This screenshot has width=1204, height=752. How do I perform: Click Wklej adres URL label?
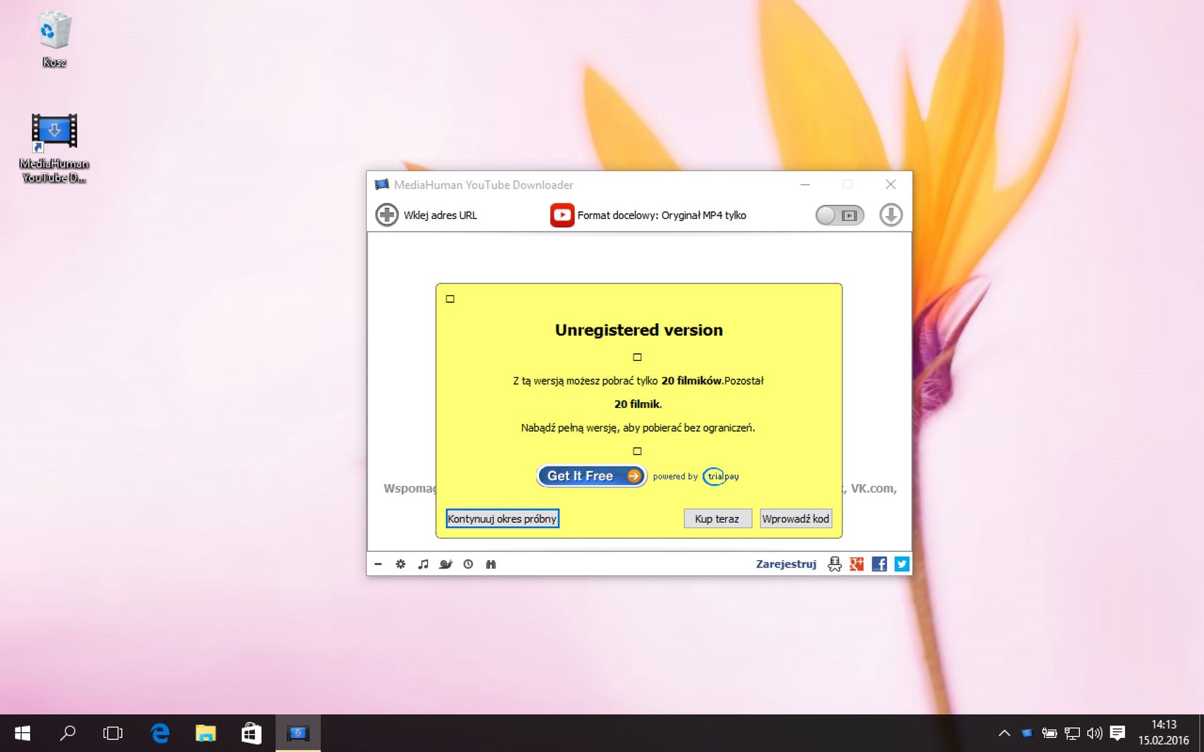(x=440, y=215)
